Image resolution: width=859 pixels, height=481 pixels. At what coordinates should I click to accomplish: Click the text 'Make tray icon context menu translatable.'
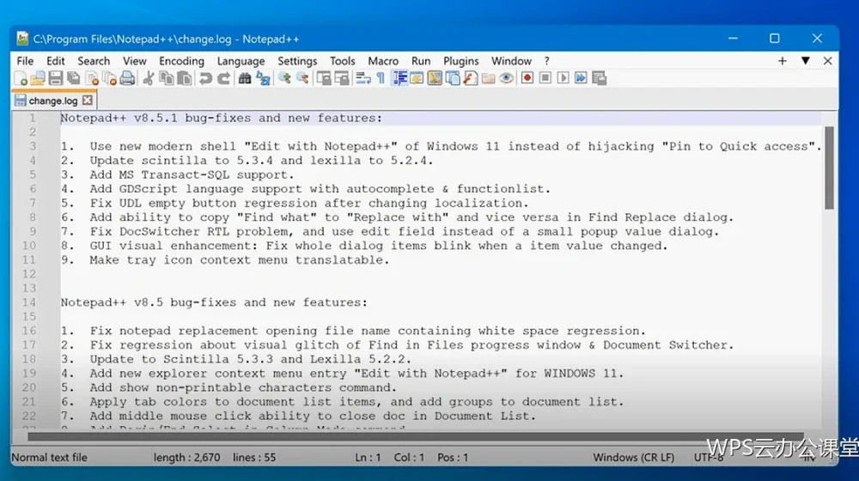(240, 260)
